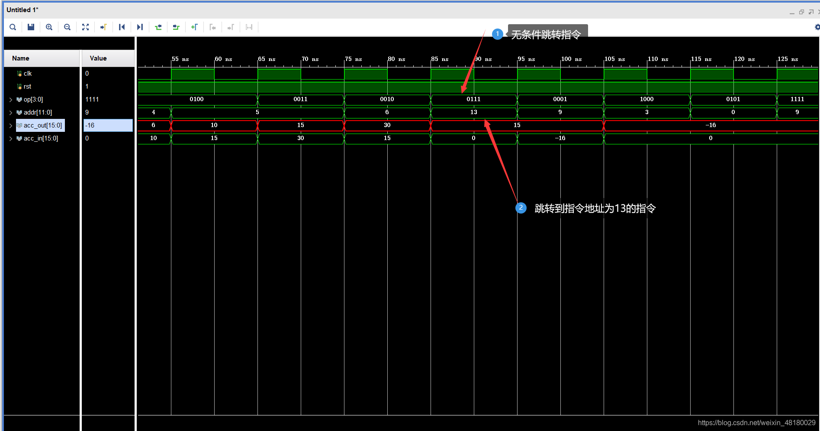Click the 100 ns ruler mark
This screenshot has width=820, height=431.
[x=571, y=59]
